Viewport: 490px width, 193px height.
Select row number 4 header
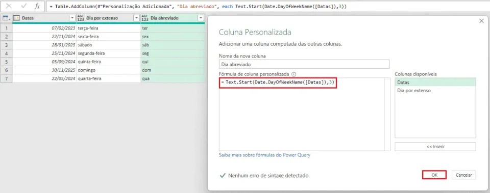click(x=6, y=53)
